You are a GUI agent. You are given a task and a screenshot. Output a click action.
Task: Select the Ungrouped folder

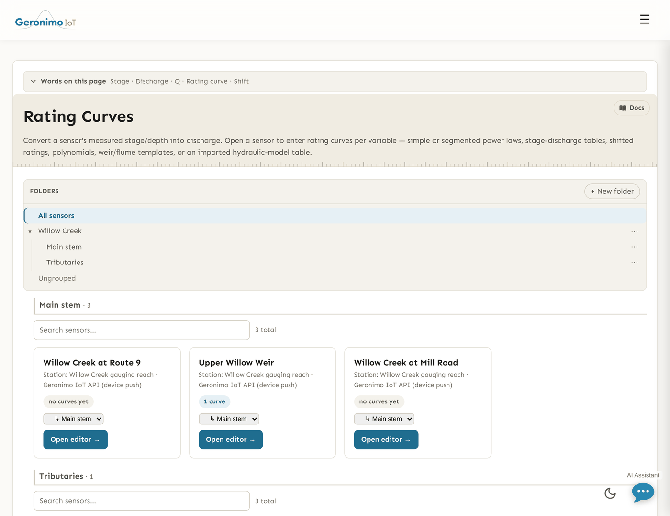[57, 278]
